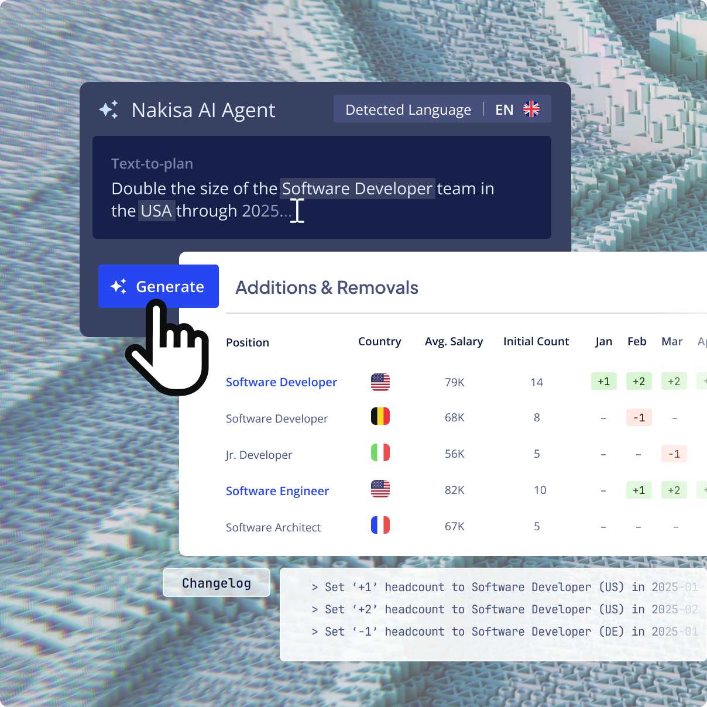Screen dimensions: 707x707
Task: Open the Software Engineer link
Action: (277, 491)
